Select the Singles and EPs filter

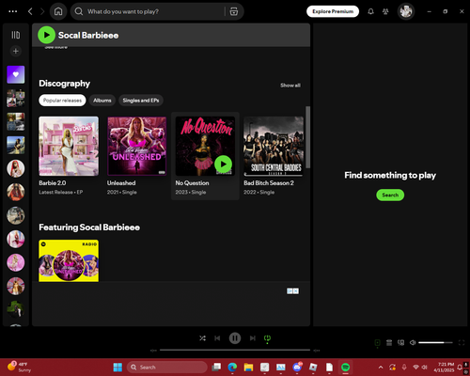point(141,101)
